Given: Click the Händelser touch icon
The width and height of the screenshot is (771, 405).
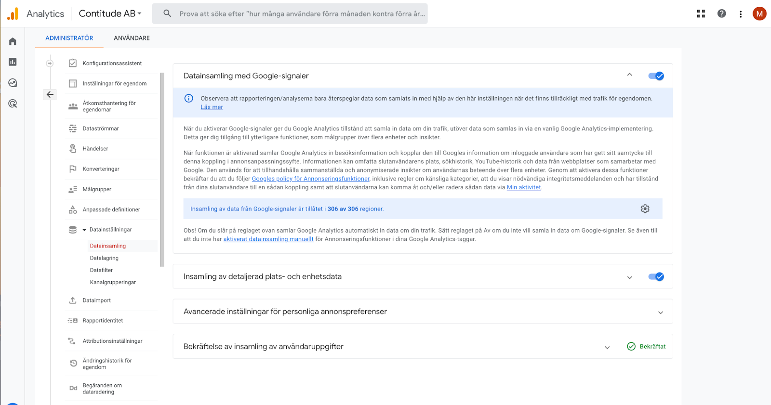Looking at the screenshot, I should (73, 149).
